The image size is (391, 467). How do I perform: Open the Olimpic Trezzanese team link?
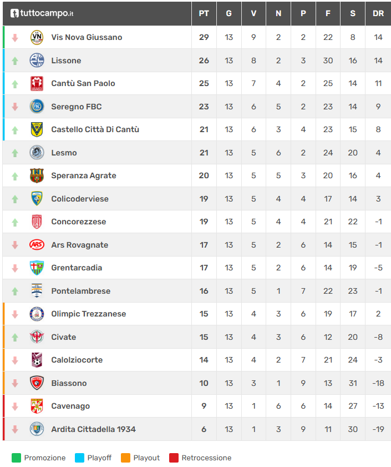pyautogui.click(x=88, y=314)
